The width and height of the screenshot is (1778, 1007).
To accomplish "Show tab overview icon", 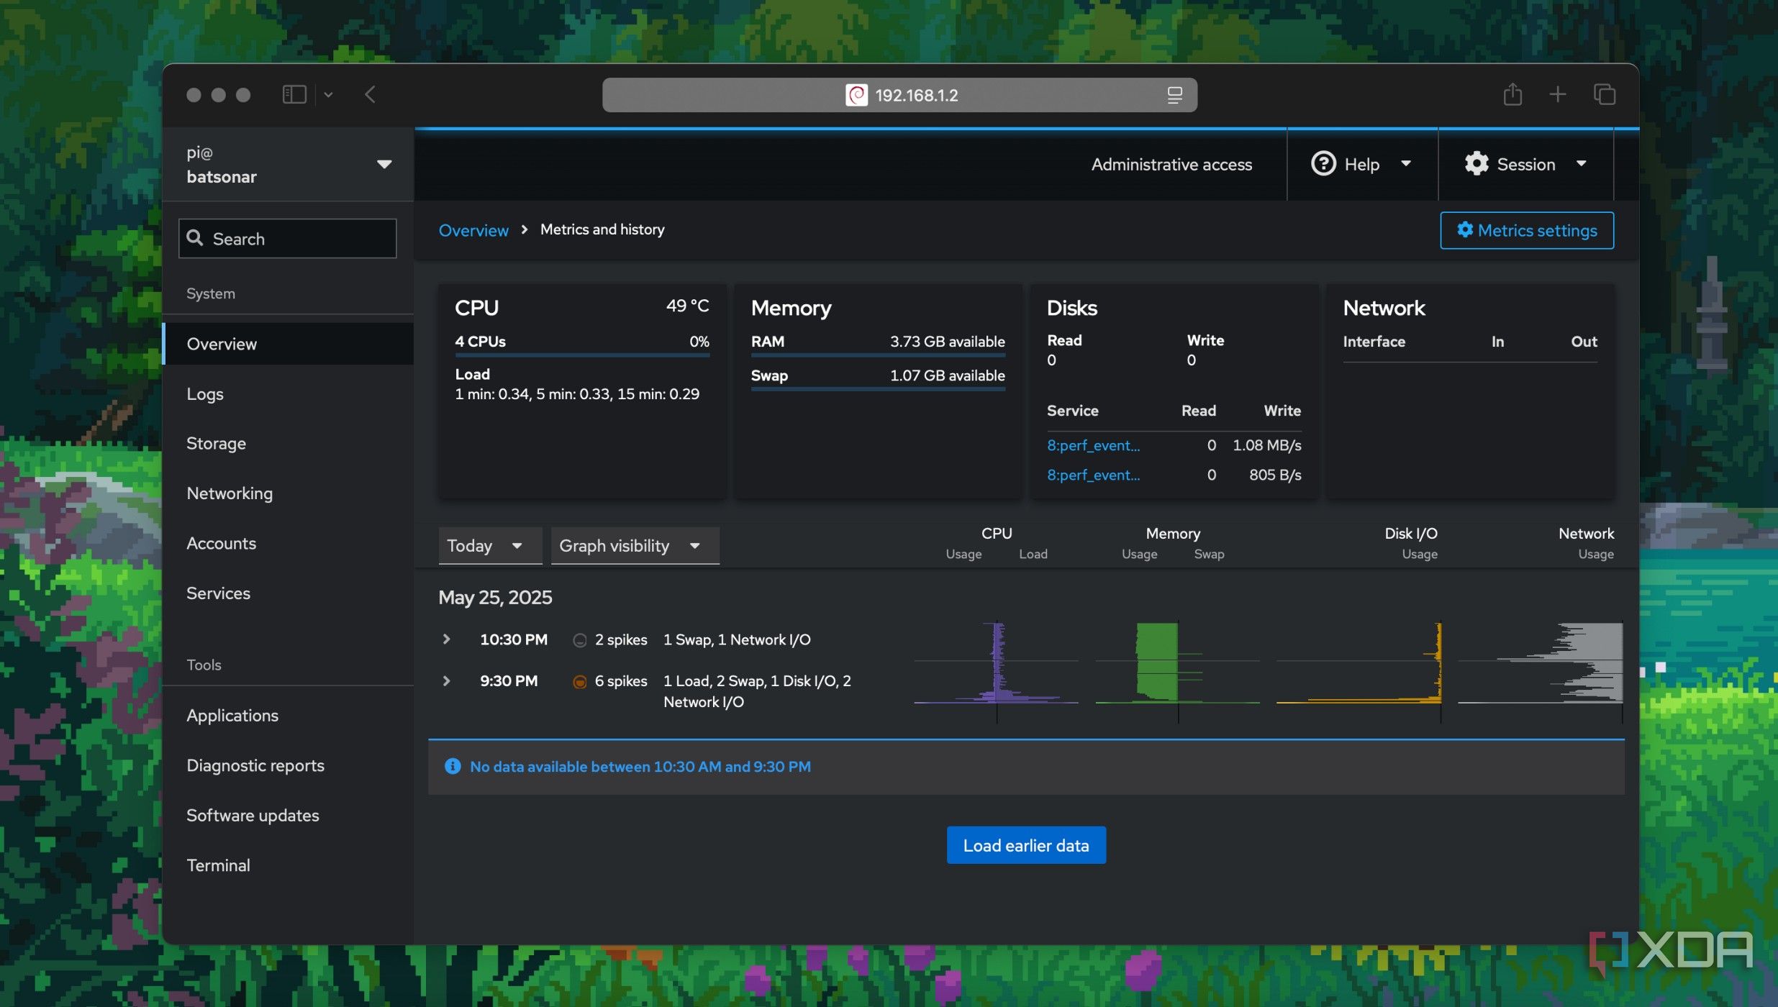I will coord(1605,94).
